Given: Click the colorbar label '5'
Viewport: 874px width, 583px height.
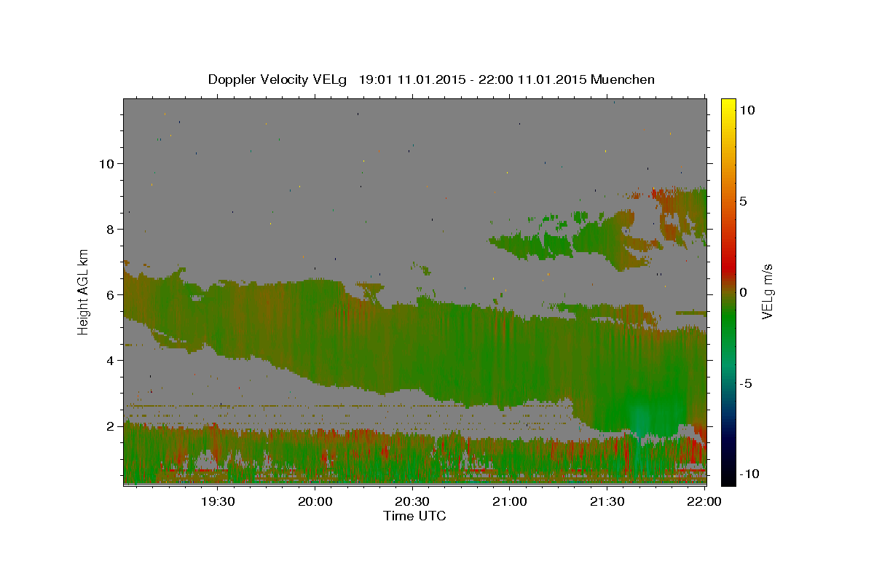Looking at the screenshot, I should 744,201.
